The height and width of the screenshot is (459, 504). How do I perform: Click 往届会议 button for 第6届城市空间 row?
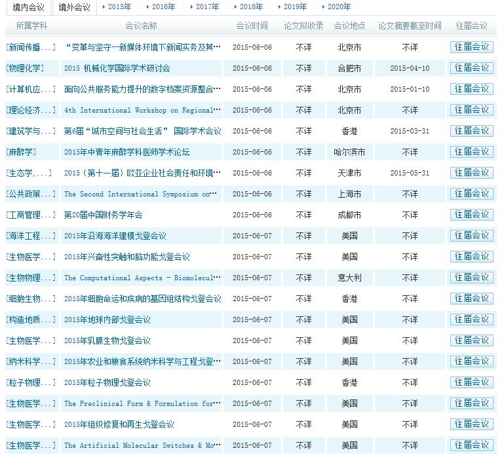471,131
